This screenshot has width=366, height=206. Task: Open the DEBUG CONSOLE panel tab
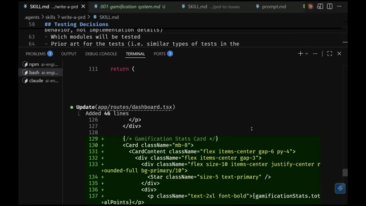pos(101,54)
